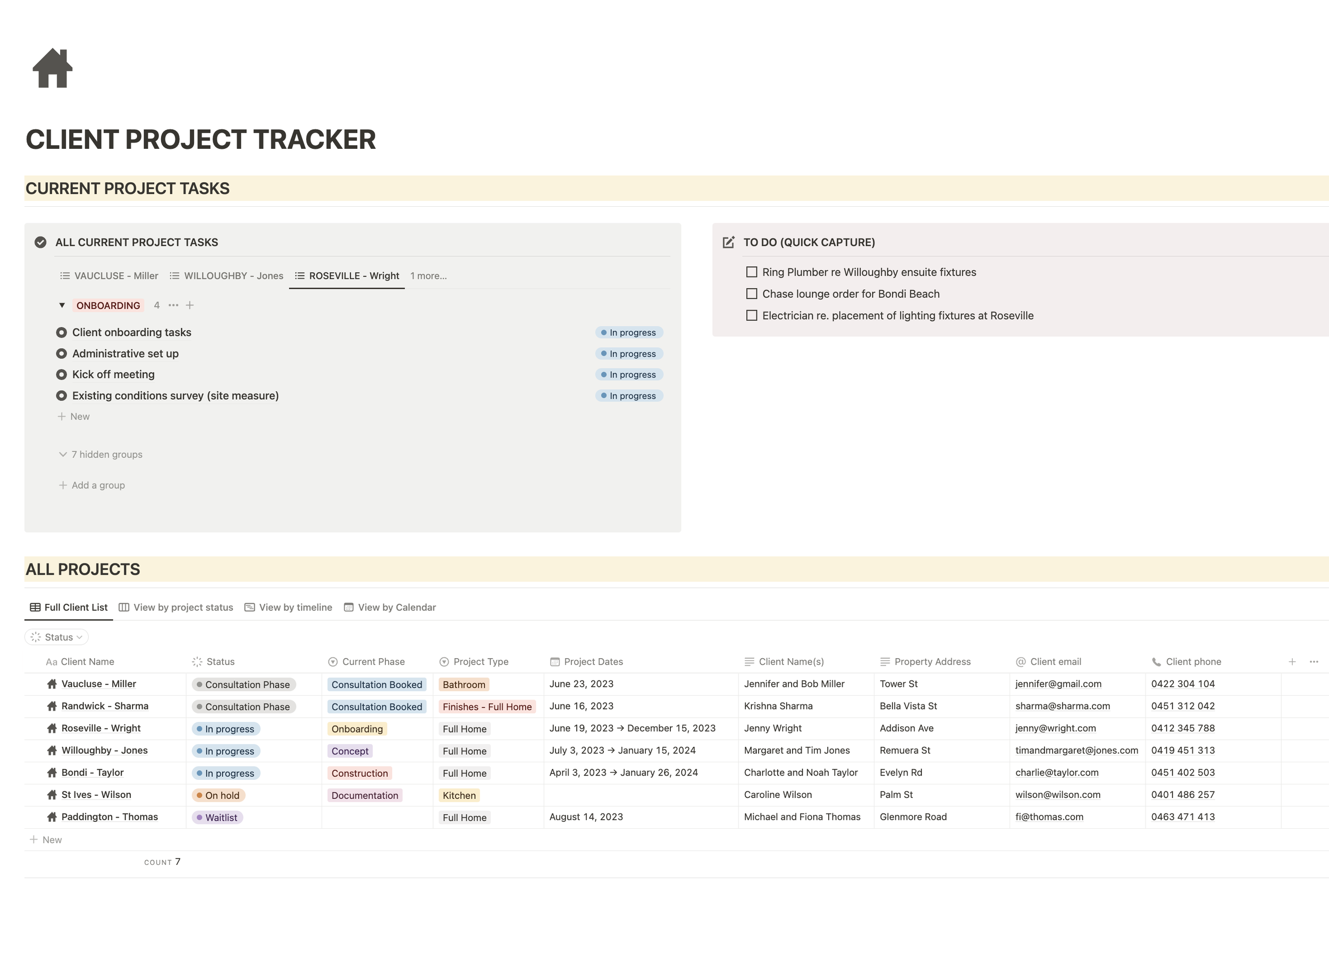Click the house page icon
Viewport: 1329px width, 959px height.
click(52, 69)
